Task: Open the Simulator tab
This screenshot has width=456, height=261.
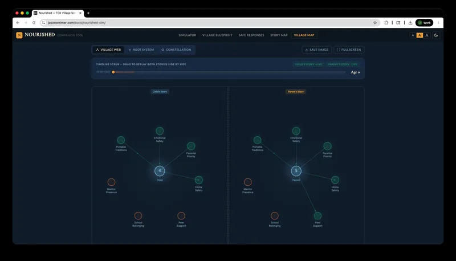Action: coord(188,35)
